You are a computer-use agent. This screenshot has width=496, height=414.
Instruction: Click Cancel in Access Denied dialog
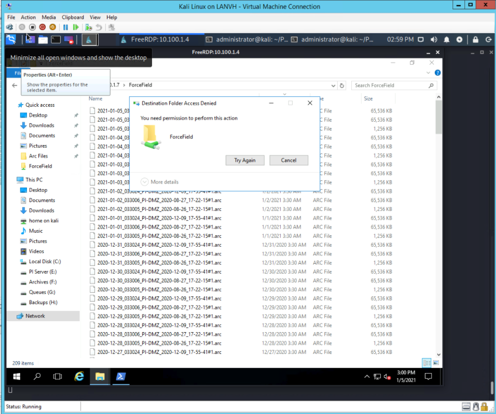click(288, 160)
